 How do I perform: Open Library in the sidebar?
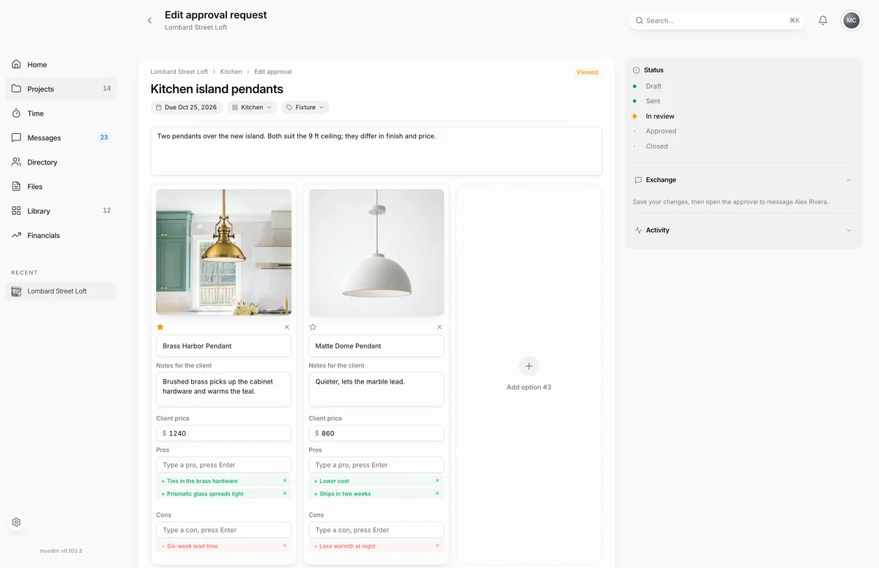[x=61, y=211]
